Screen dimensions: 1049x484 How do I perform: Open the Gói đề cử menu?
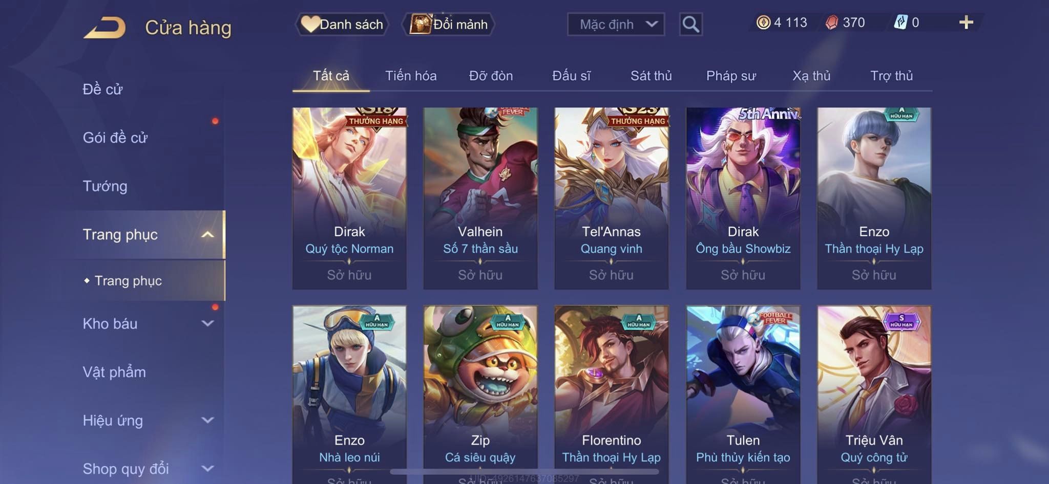(115, 137)
